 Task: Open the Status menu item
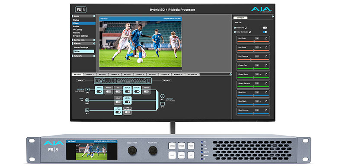76,20
